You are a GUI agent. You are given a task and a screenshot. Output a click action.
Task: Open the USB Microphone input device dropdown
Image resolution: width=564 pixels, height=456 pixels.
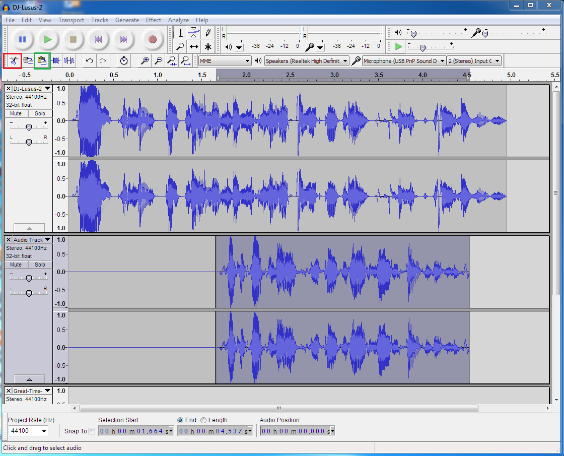click(x=441, y=60)
